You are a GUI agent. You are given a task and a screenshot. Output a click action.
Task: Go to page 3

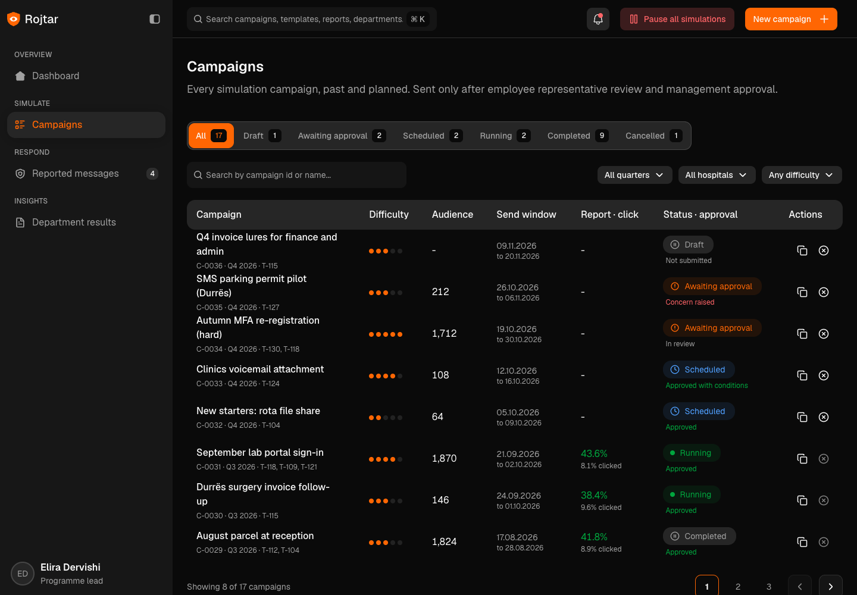(x=769, y=587)
